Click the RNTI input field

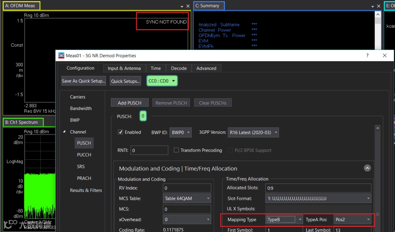(149, 150)
